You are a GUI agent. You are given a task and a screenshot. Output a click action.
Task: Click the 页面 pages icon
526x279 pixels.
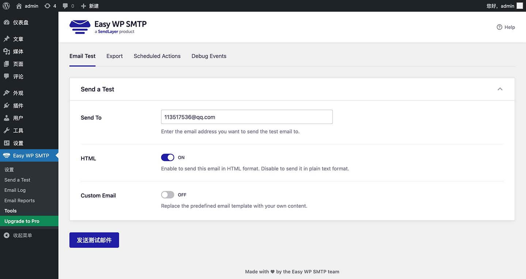[6, 64]
